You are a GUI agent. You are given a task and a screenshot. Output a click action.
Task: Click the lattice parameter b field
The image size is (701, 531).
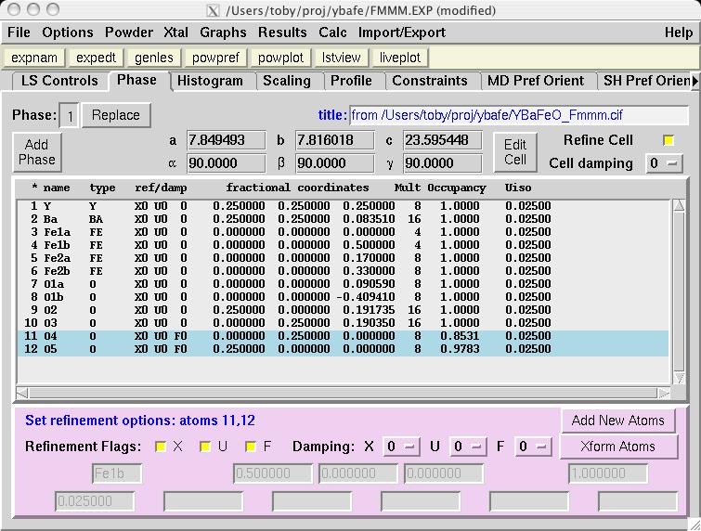tap(335, 140)
